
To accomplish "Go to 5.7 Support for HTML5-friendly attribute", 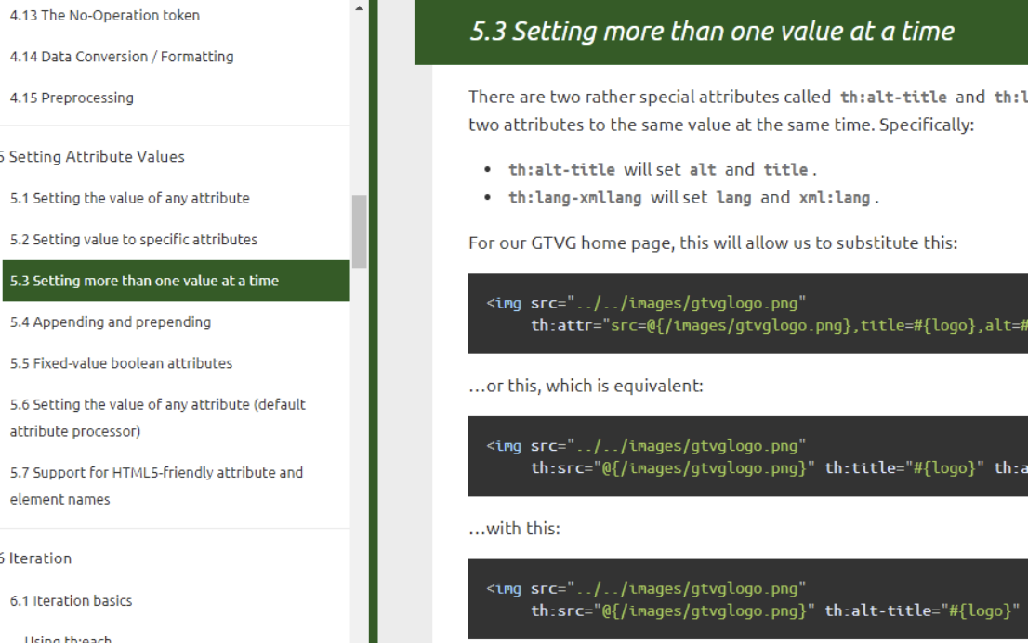I will coord(156,486).
